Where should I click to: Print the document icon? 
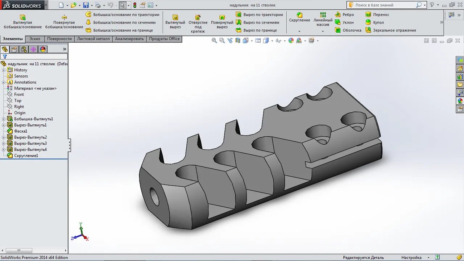pos(98,5)
